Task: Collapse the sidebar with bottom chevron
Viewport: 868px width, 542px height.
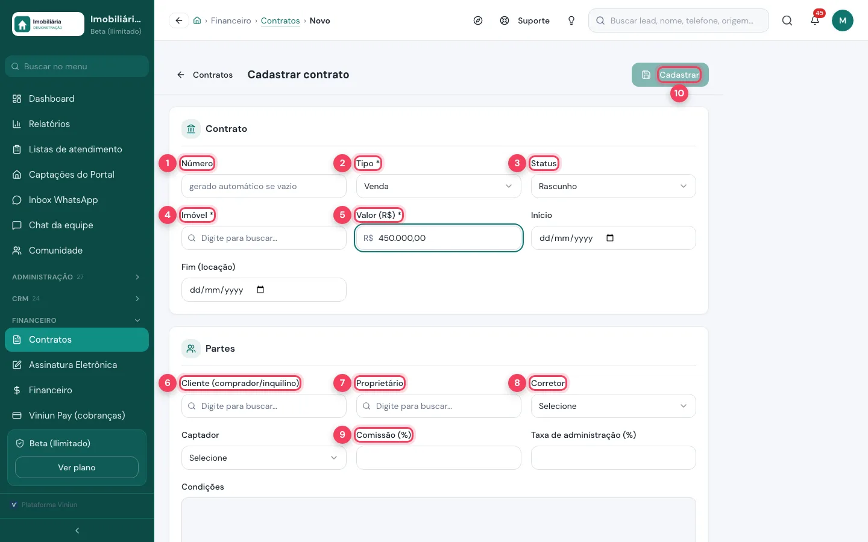Action: pos(77,531)
